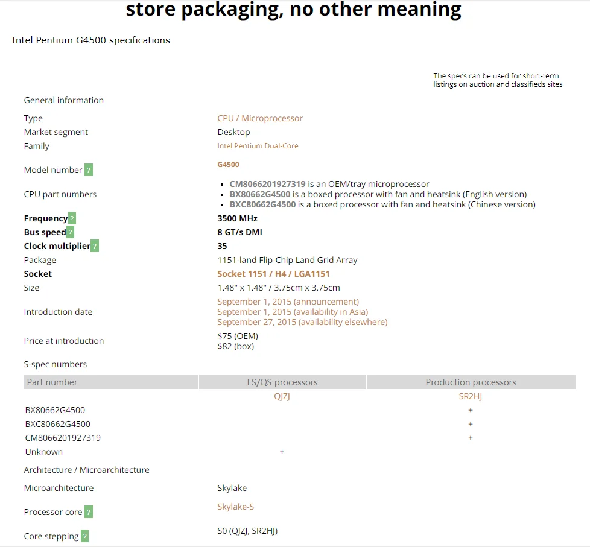590x547 pixels.
Task: Click the help icon beside Clock multiplier
Action: [x=95, y=246]
